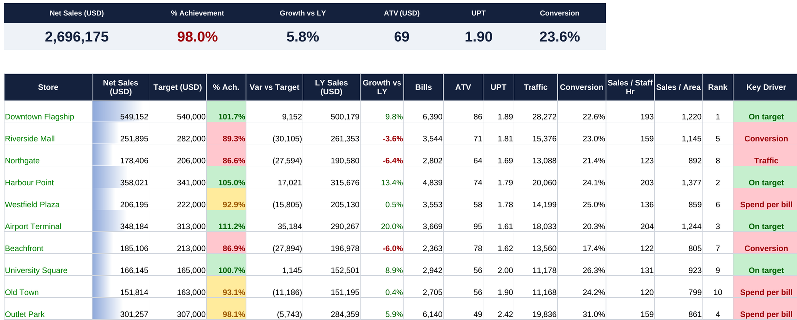
Task: Click the ATV KPI value 69
Action: (x=402, y=37)
